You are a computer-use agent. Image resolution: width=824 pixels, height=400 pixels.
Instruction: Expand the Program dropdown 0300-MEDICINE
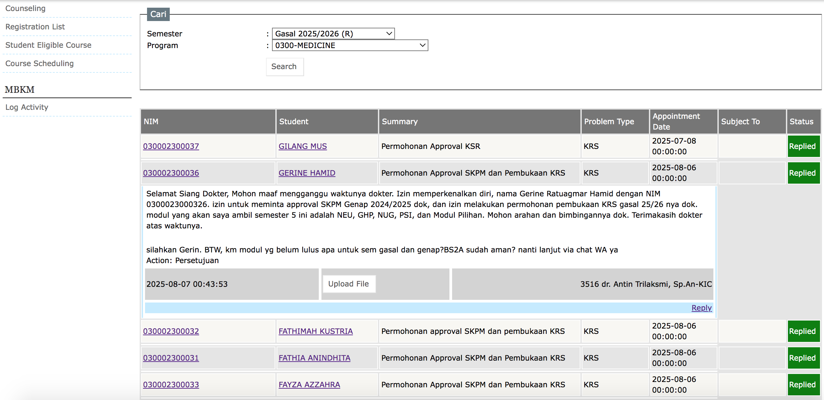pos(350,45)
